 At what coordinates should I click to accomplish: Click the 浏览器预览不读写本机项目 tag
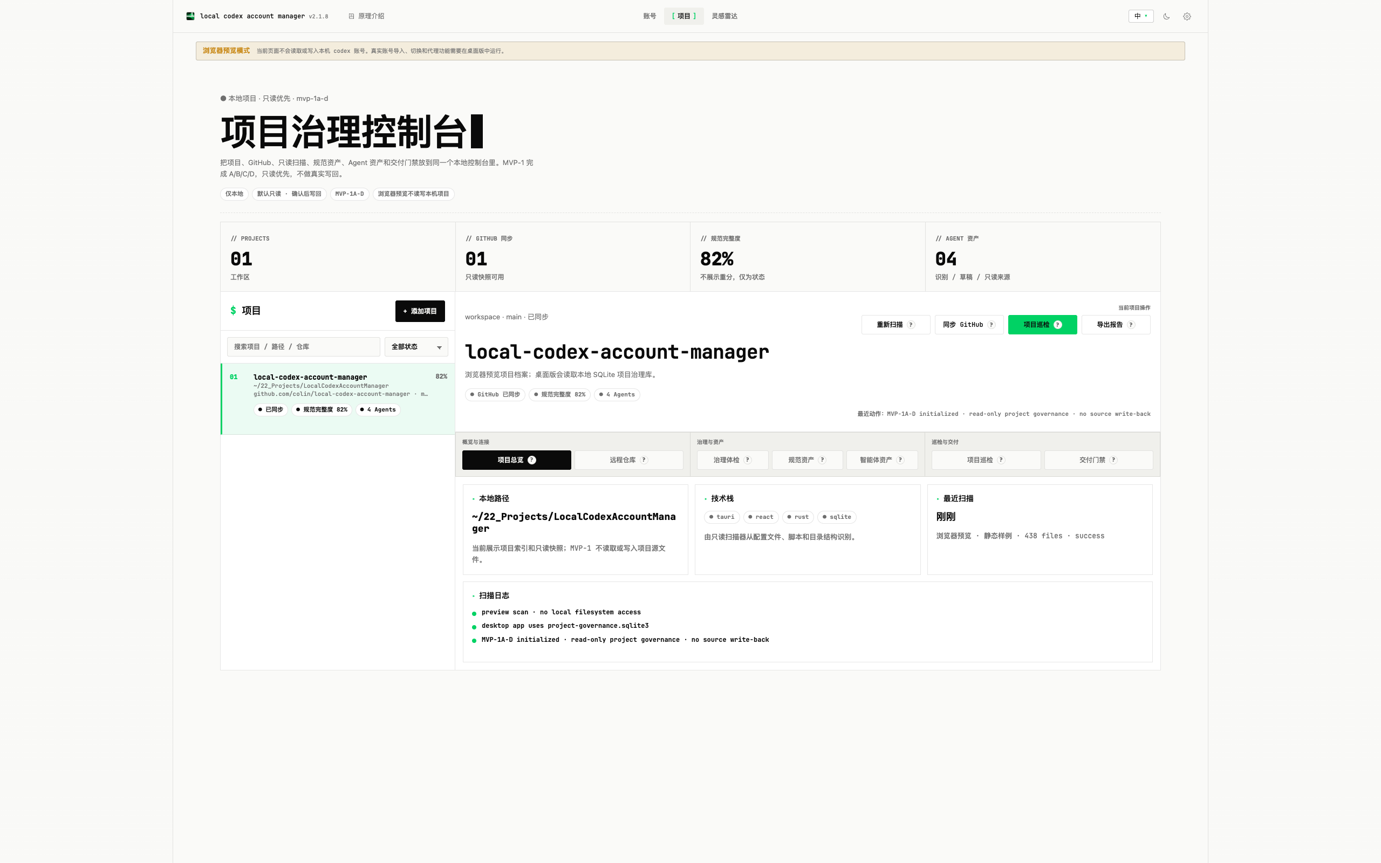coord(413,194)
